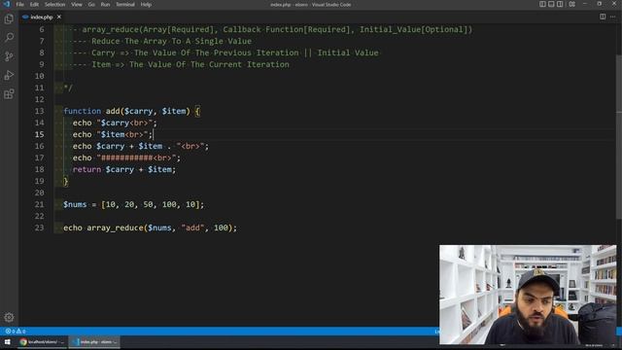Open the Help menu
The width and height of the screenshot is (622, 350).
click(x=146, y=4)
